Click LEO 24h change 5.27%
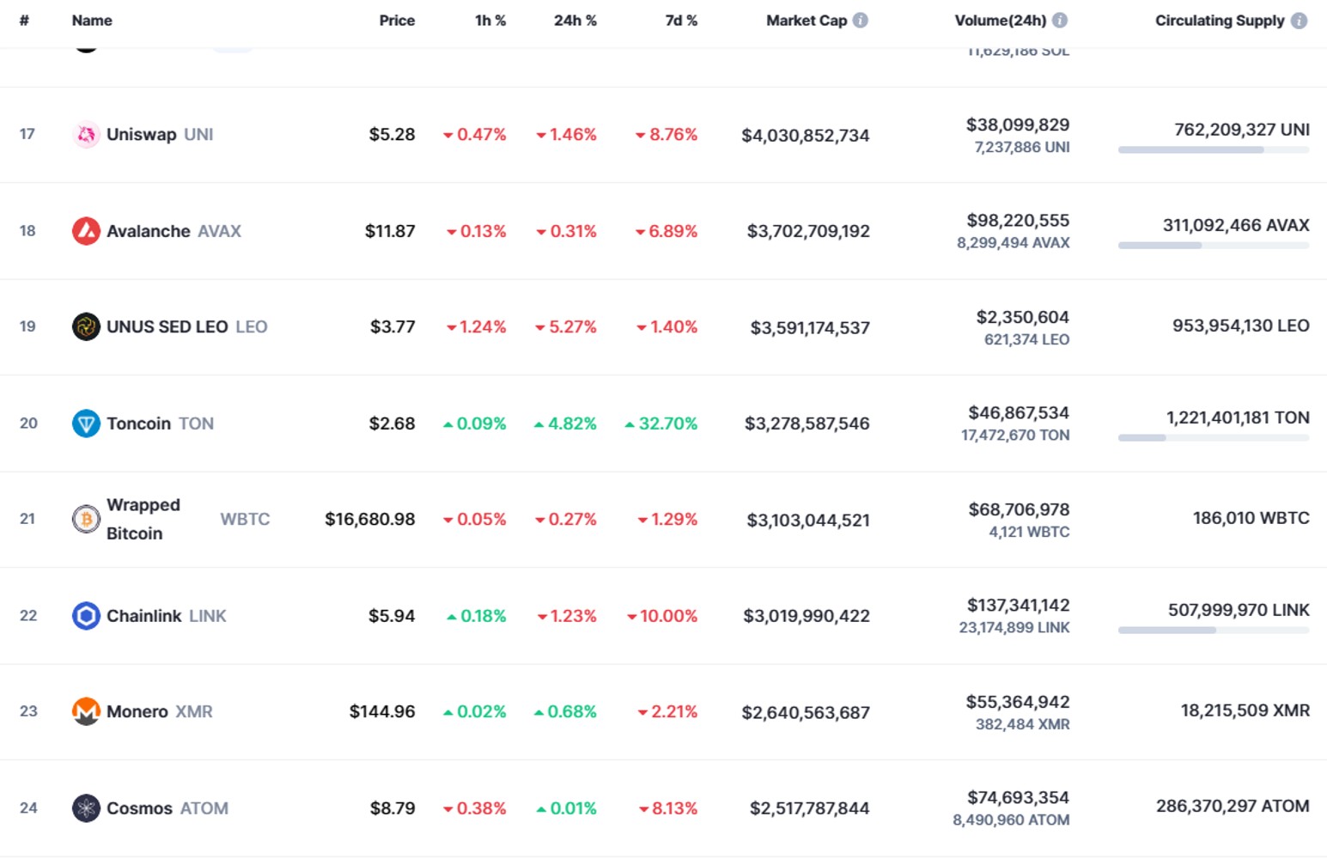1327x859 pixels. click(566, 326)
